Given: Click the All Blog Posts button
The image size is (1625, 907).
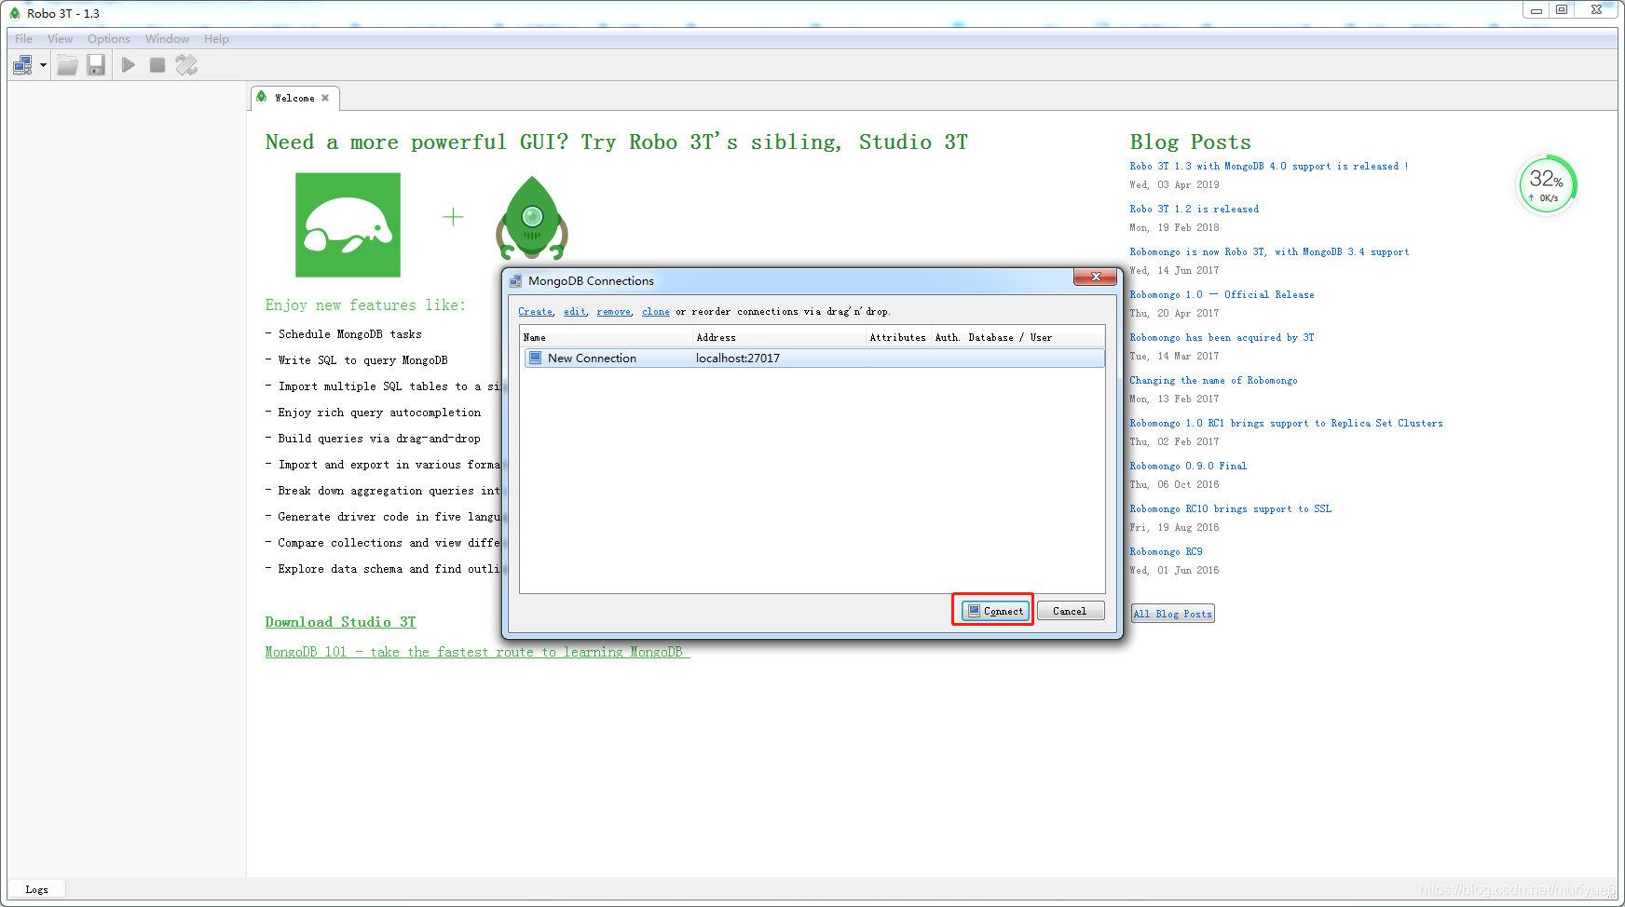Looking at the screenshot, I should point(1172,614).
